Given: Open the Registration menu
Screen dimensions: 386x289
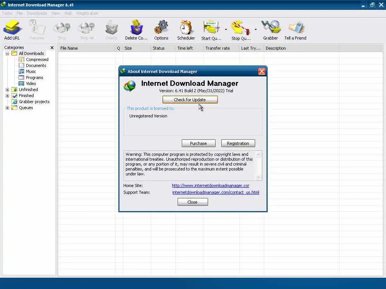Looking at the screenshot, I should click(87, 13).
